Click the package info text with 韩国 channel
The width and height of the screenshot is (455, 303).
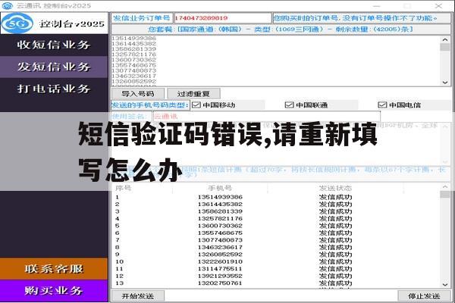pyautogui.click(x=281, y=30)
